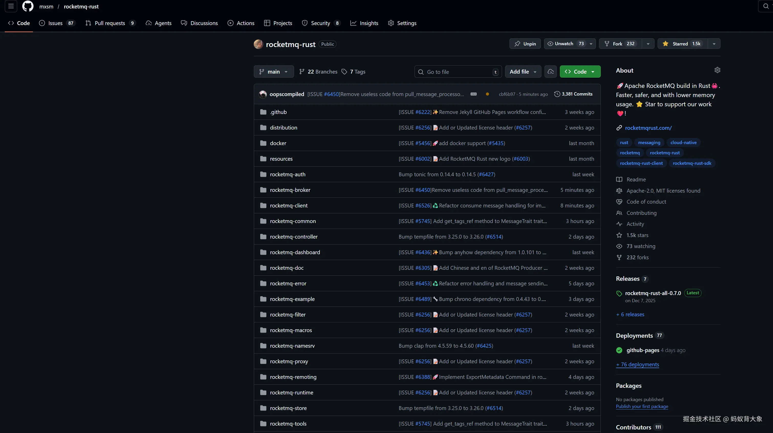Open the hamburger navigation menu
The width and height of the screenshot is (773, 433).
tap(11, 6)
